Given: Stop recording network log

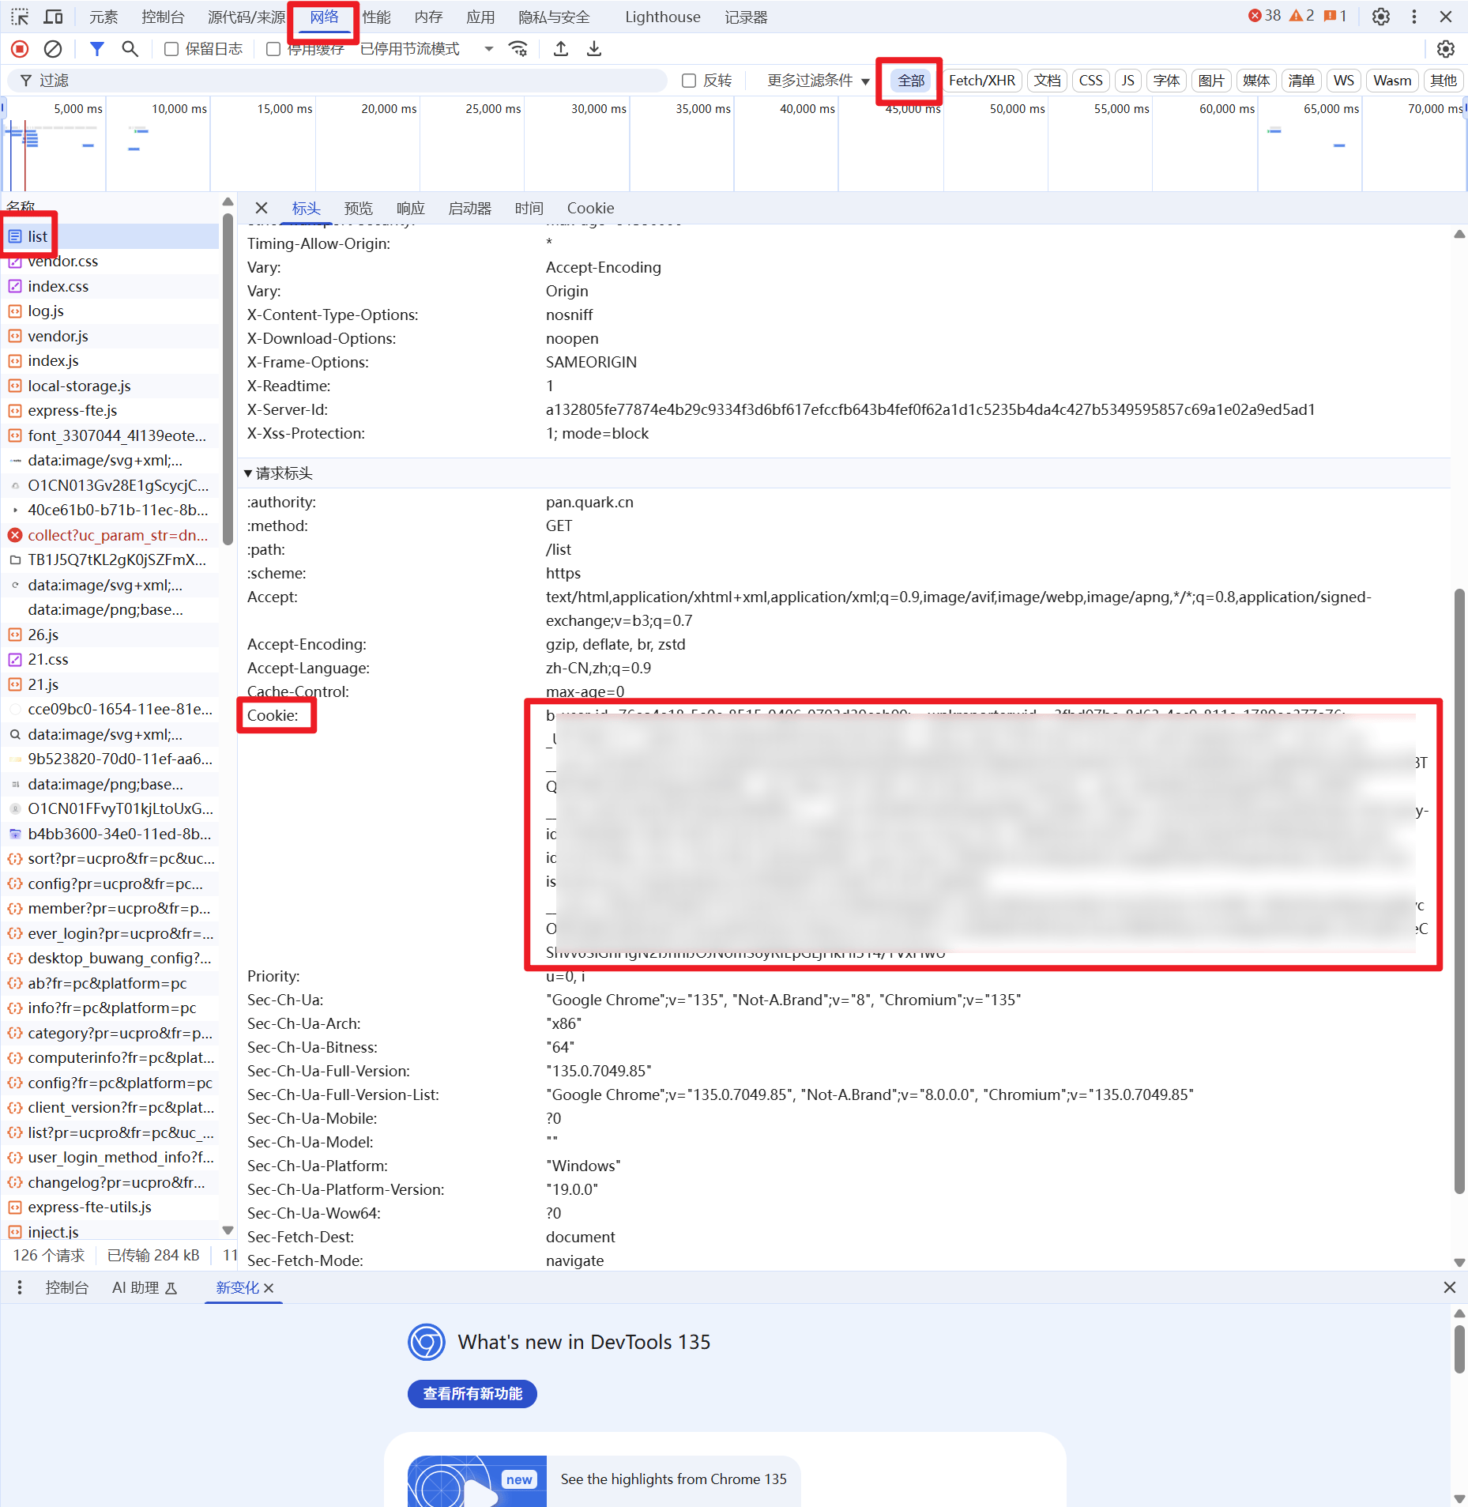Looking at the screenshot, I should click(x=20, y=49).
